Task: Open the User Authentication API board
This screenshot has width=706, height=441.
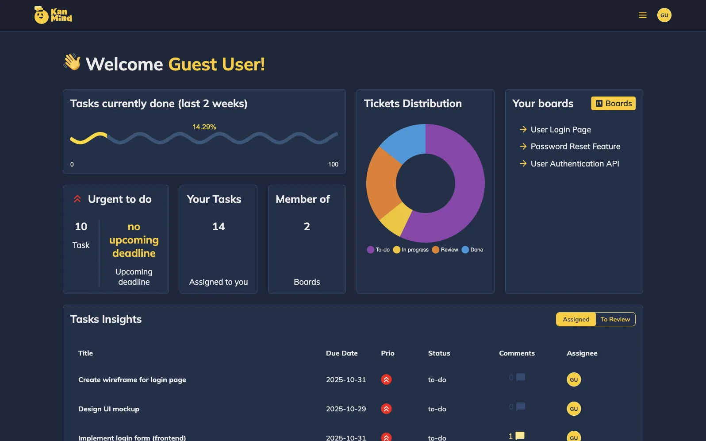Action: point(575,164)
